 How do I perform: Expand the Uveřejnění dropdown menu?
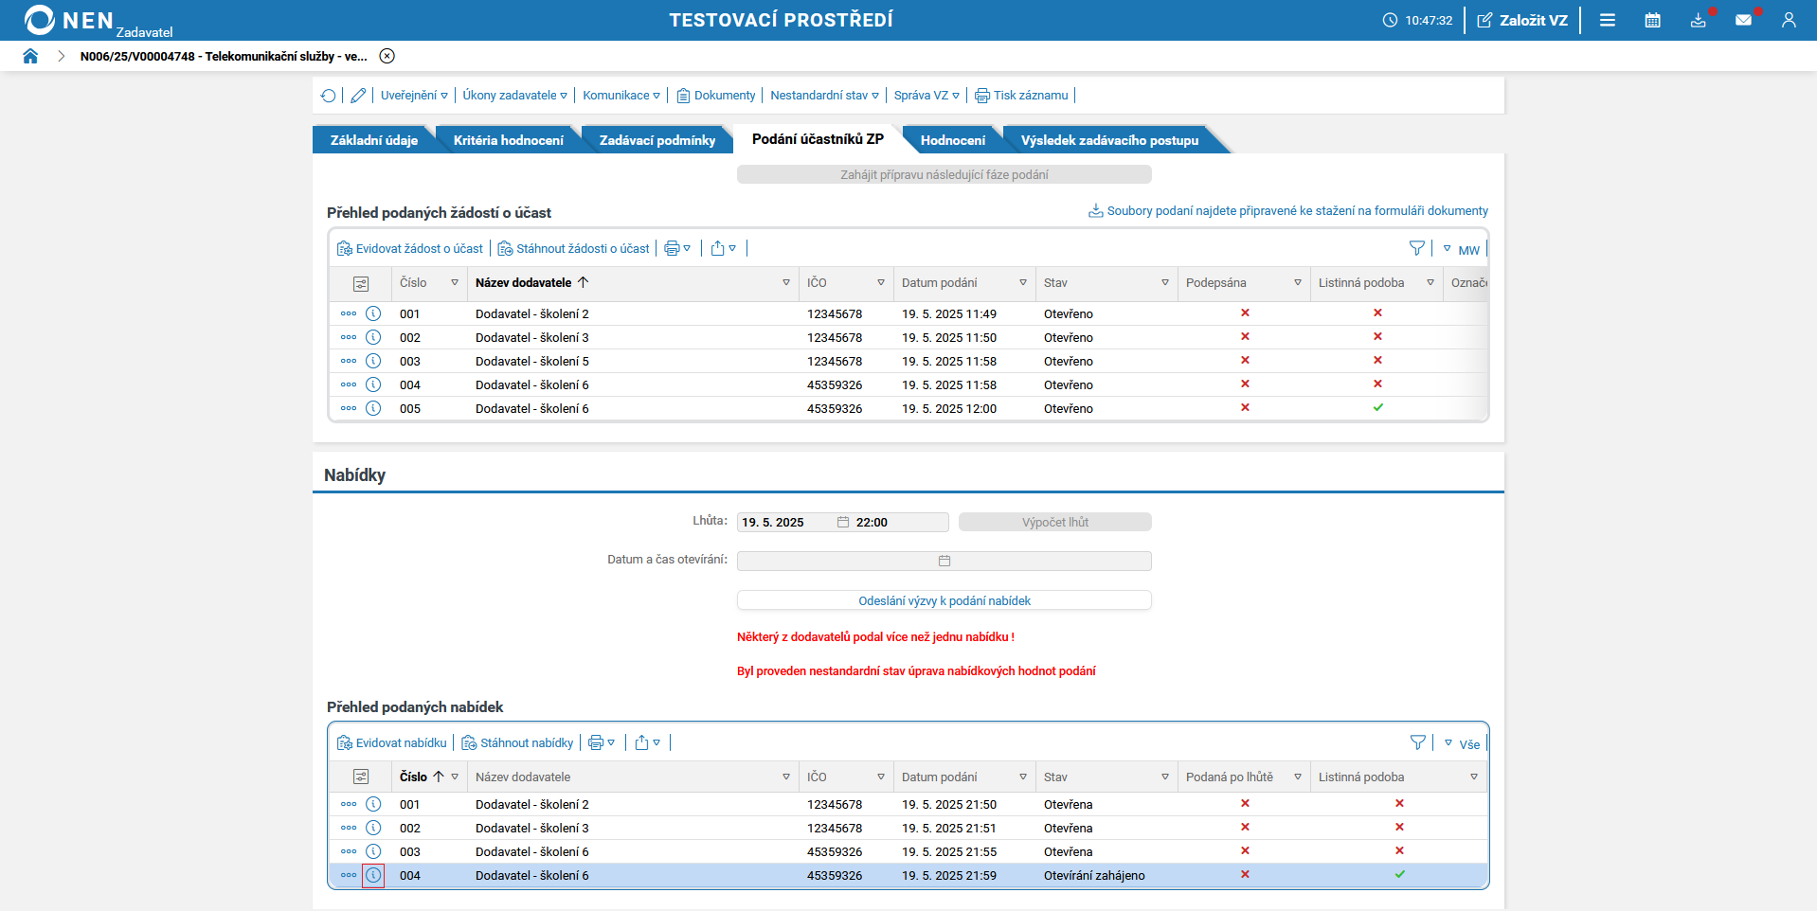414,96
